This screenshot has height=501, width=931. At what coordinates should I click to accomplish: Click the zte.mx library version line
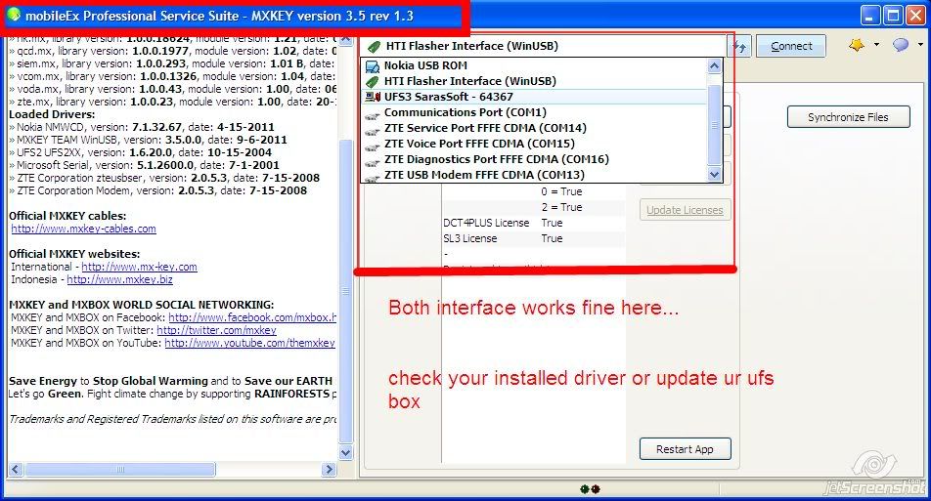click(x=173, y=102)
